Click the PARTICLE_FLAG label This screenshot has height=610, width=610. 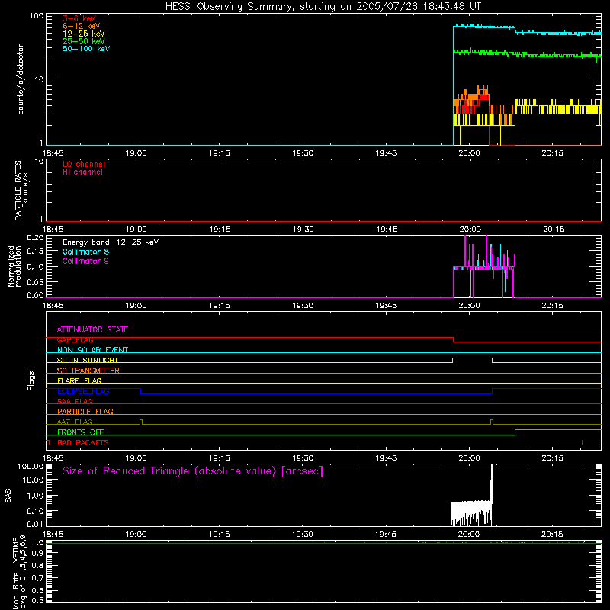(85, 411)
